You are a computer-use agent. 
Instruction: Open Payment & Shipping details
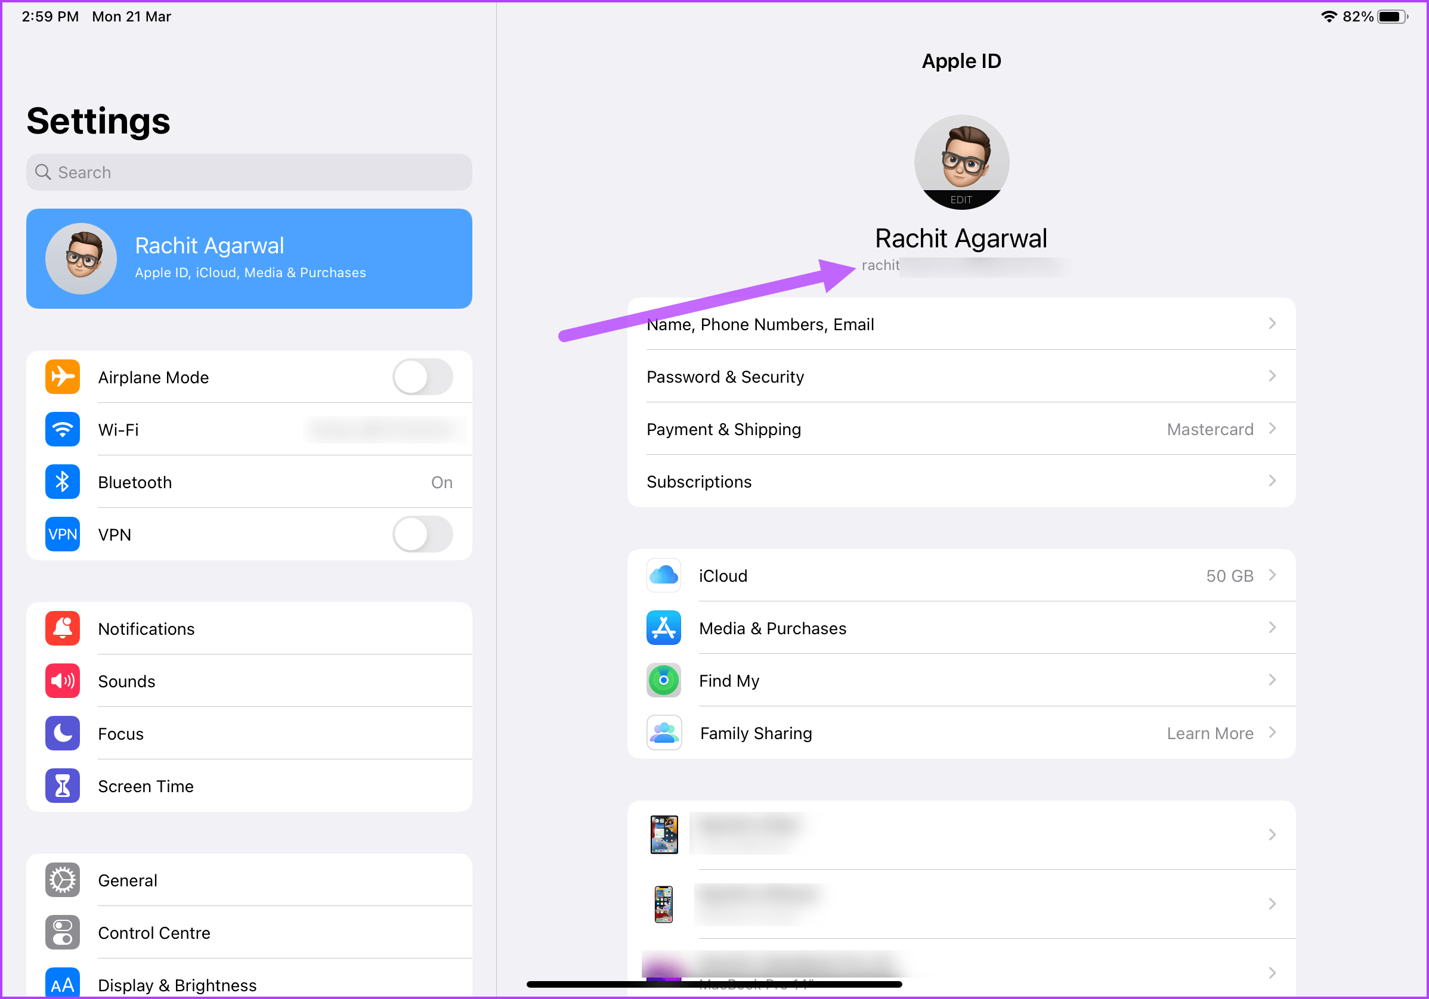[x=961, y=429]
